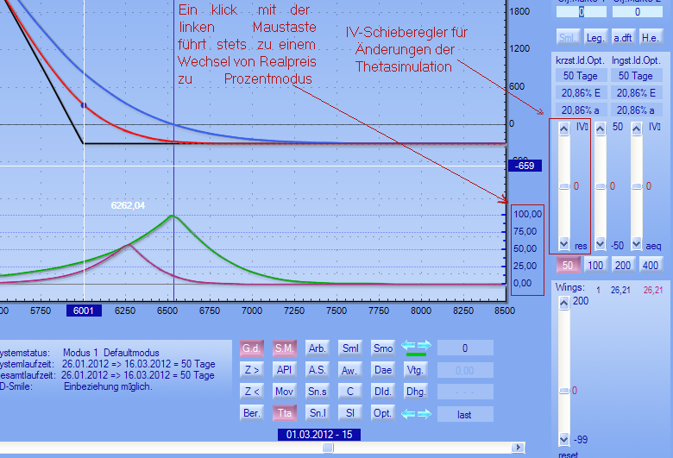
Task: Click the up arrow of the res IV slider
Action: click(563, 129)
